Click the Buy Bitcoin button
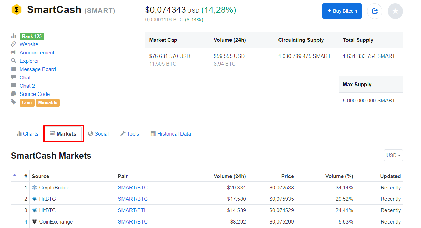Viewport: 421px width, 228px height. pyautogui.click(x=342, y=11)
